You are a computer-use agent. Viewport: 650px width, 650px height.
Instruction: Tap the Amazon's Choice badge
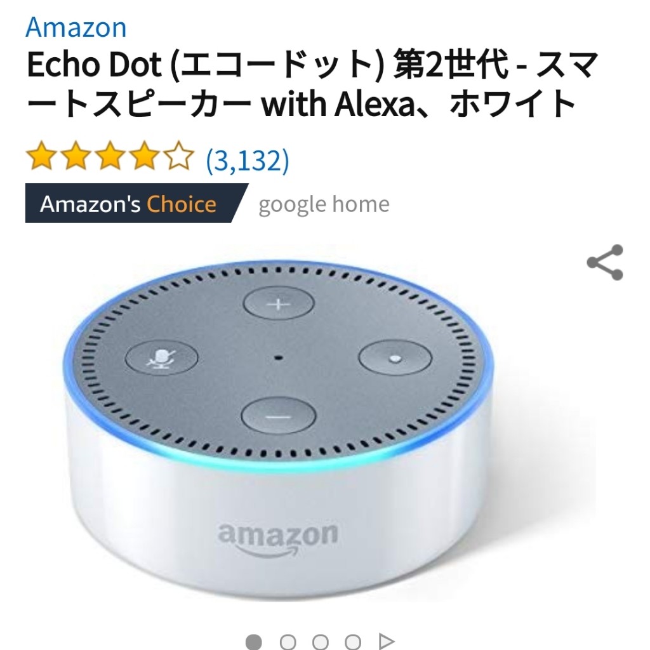[x=137, y=203]
